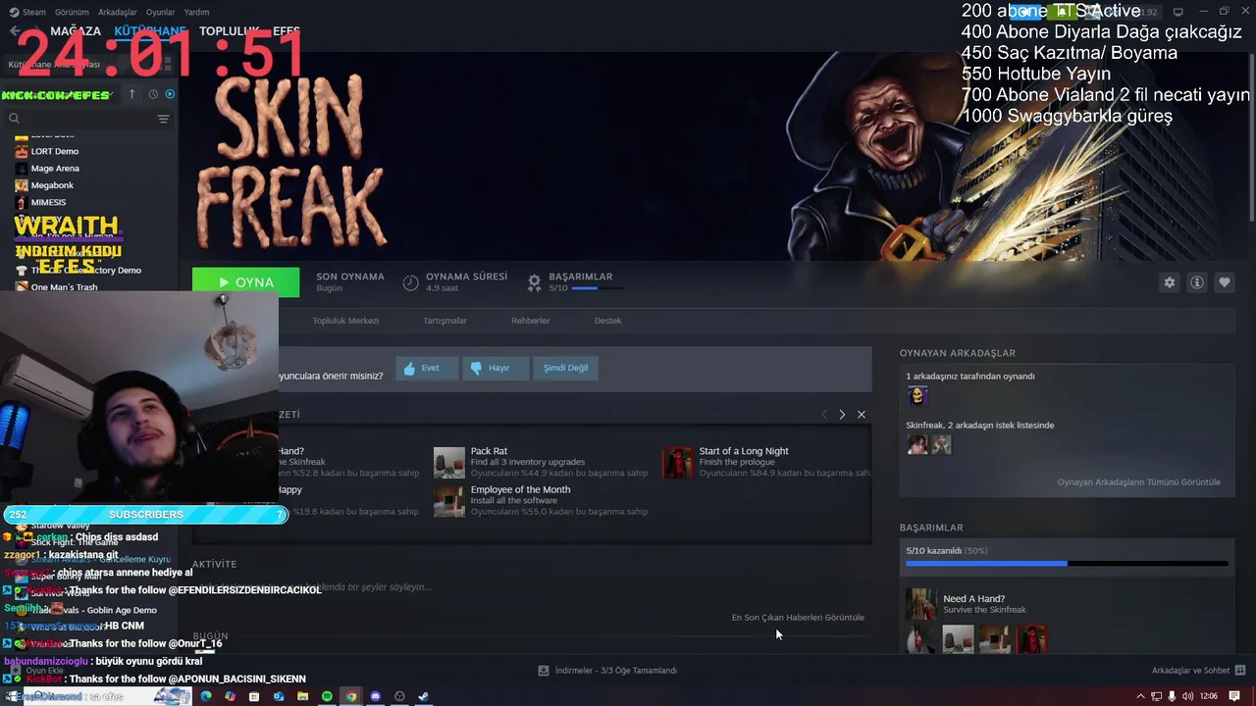This screenshot has width=1256, height=706.
Task: Click Start of a Long Night title
Action: (x=744, y=451)
